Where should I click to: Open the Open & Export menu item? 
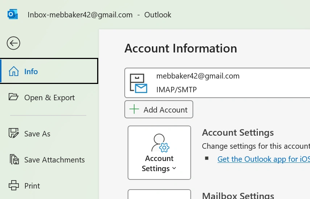pyautogui.click(x=49, y=97)
